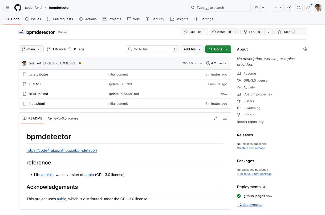This screenshot has height=215, width=325.
Task: Expand the + 2 deployments link
Action: click(250, 205)
